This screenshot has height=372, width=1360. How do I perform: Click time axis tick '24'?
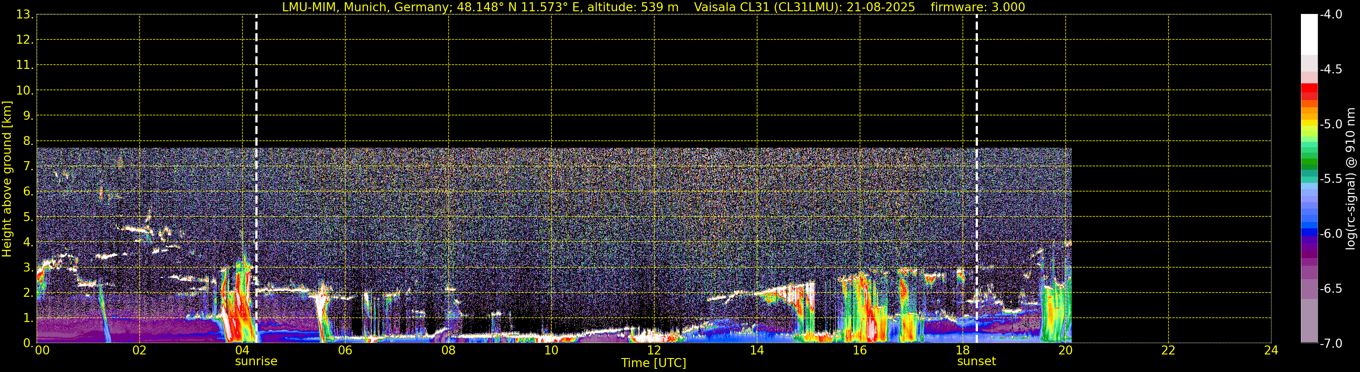click(1271, 350)
